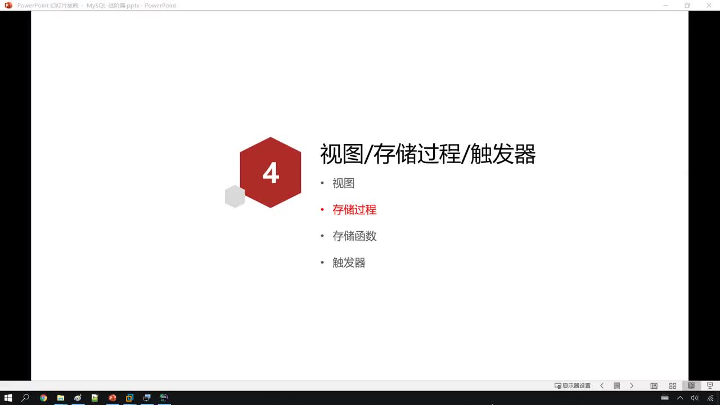Viewport: 720px width, 405px height.
Task: Open Slide Sorter view
Action: point(672,386)
